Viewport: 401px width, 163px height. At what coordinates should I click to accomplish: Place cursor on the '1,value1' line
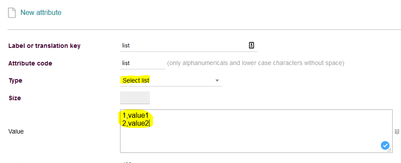tap(135, 116)
